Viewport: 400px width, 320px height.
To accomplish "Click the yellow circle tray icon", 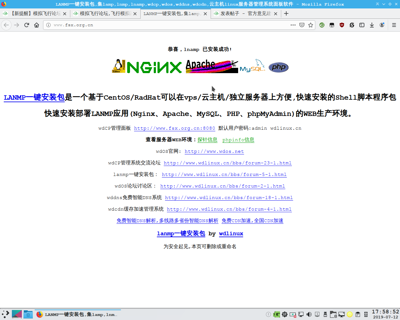I will point(350,314).
